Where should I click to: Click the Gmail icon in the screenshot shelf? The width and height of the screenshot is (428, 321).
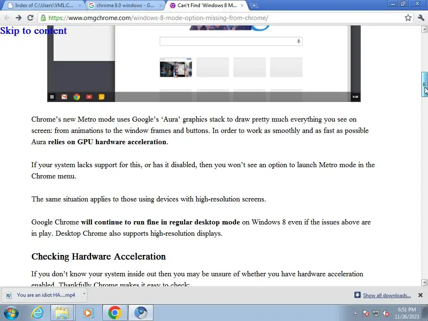click(x=64, y=97)
